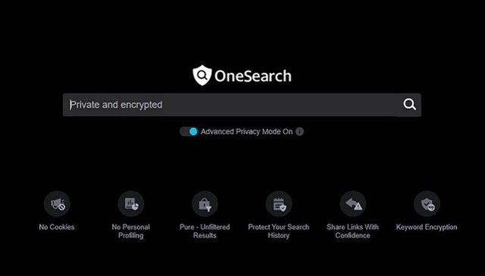Select the Share Links With Confidence text
The image size is (485, 276).
click(x=352, y=231)
